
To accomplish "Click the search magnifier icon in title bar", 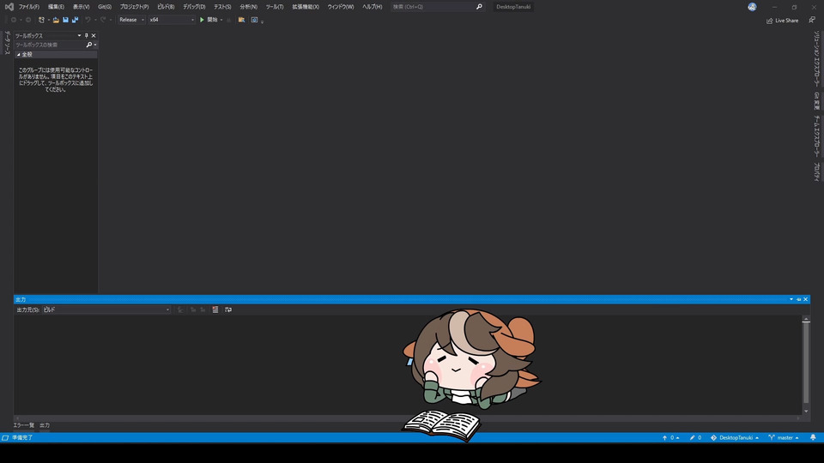I will pos(479,7).
